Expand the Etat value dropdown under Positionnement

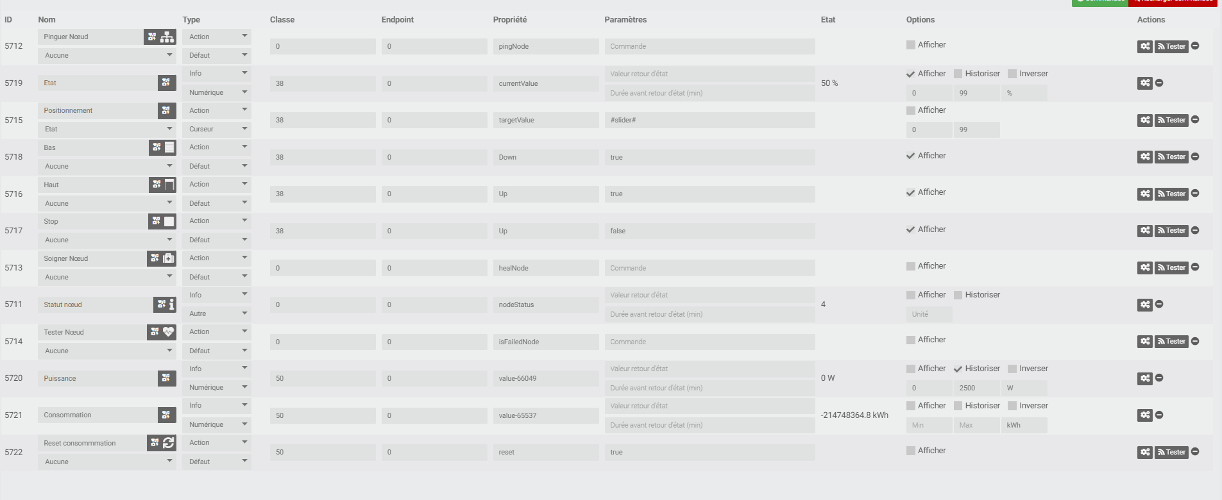(106, 129)
